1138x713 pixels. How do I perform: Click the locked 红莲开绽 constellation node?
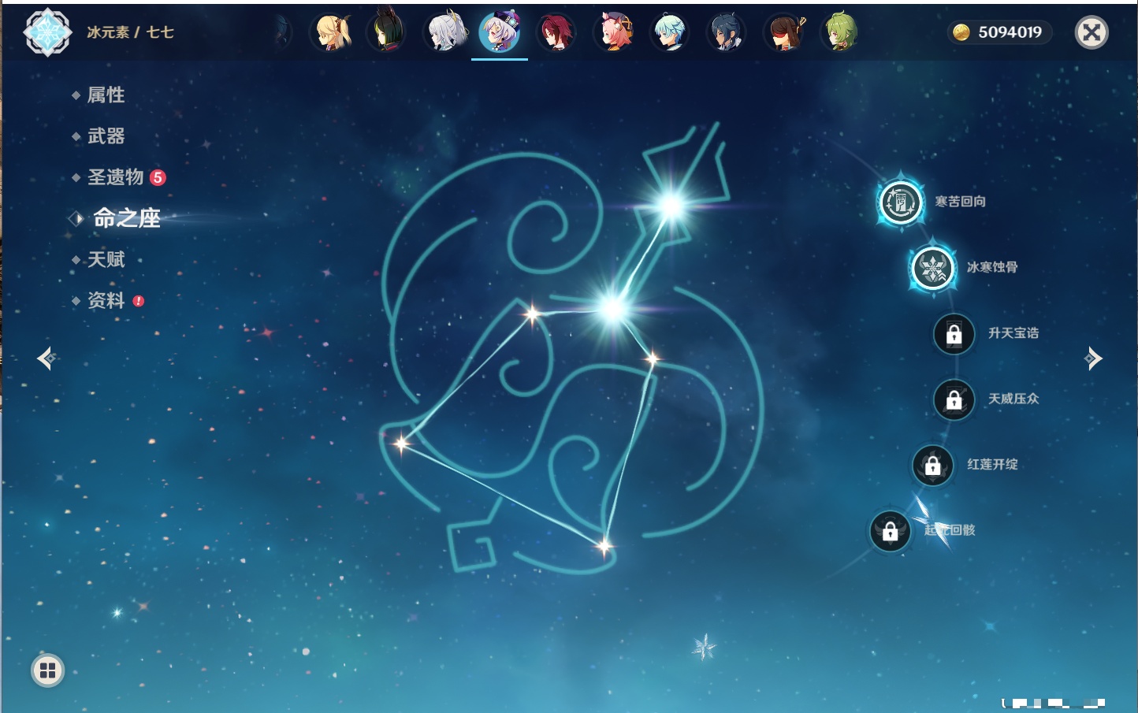(932, 466)
